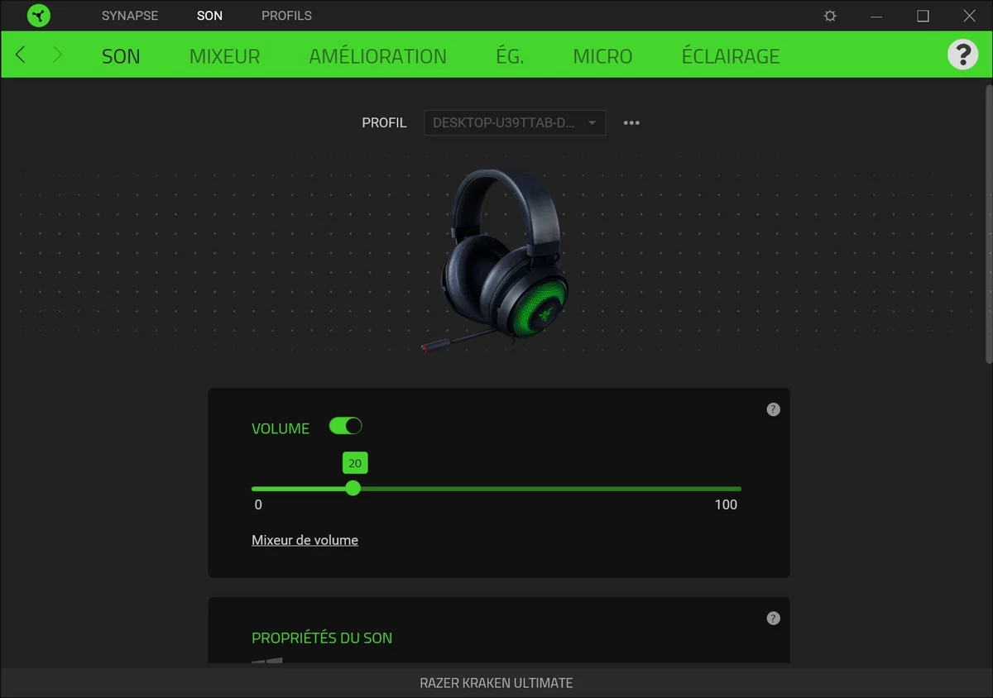Image resolution: width=993 pixels, height=698 pixels.
Task: Open the settings gear icon
Action: click(830, 16)
